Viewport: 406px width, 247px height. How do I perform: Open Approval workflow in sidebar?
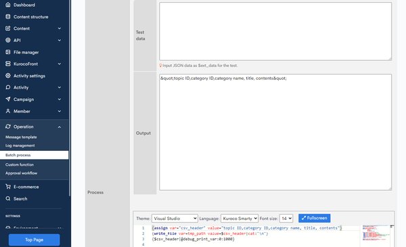(21, 173)
